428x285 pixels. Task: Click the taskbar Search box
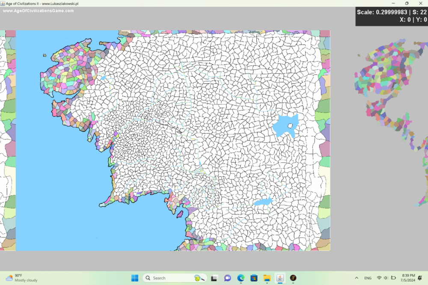tap(175, 278)
